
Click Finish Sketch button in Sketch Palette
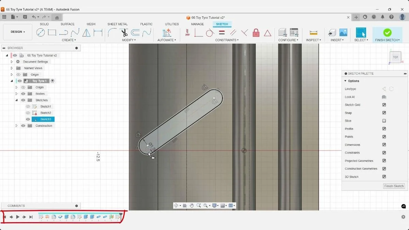point(394,186)
